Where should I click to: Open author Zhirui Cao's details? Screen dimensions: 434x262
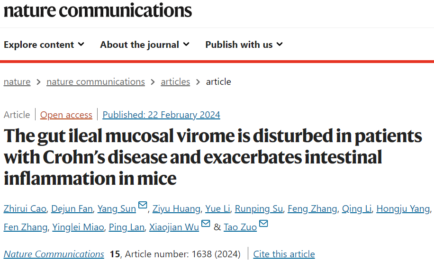(25, 208)
